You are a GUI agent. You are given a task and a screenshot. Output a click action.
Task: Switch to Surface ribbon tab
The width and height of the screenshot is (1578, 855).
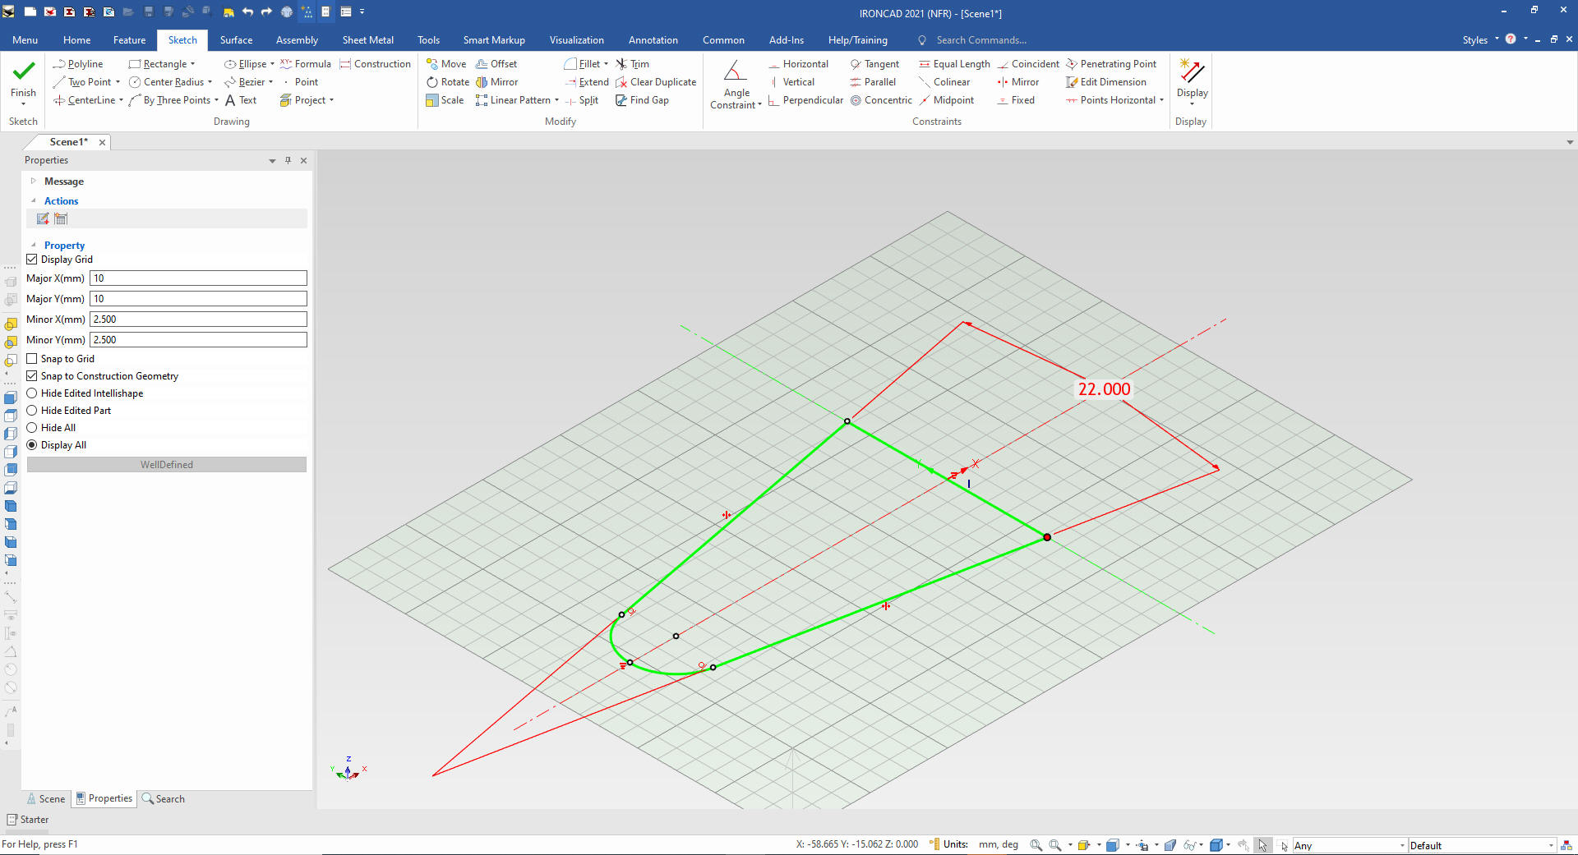[x=236, y=40]
